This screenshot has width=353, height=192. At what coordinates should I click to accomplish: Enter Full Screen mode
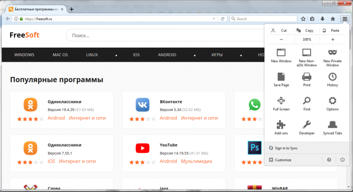click(281, 100)
